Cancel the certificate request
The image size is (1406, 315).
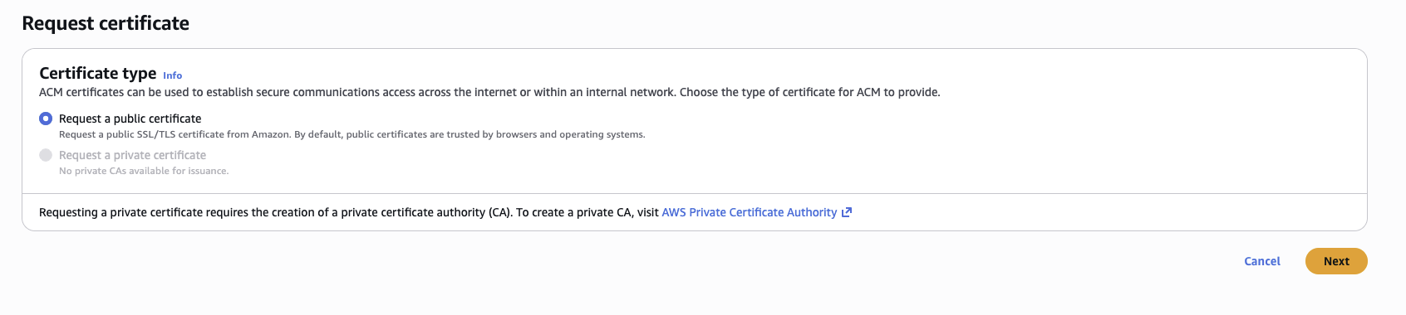tap(1262, 261)
